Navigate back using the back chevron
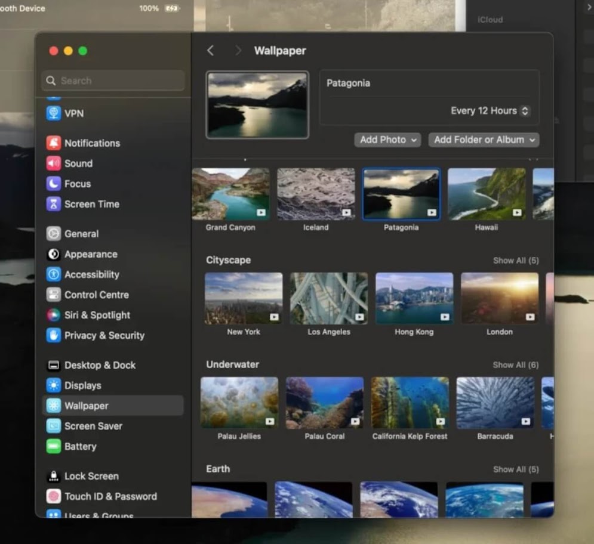Screen dimensions: 594x544 point(210,51)
